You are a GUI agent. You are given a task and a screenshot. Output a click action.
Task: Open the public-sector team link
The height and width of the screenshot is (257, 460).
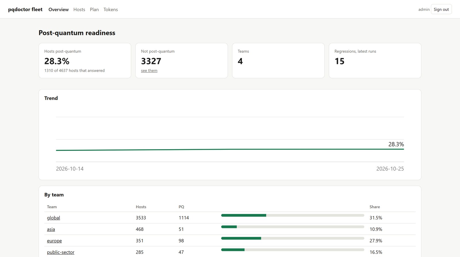(61, 252)
